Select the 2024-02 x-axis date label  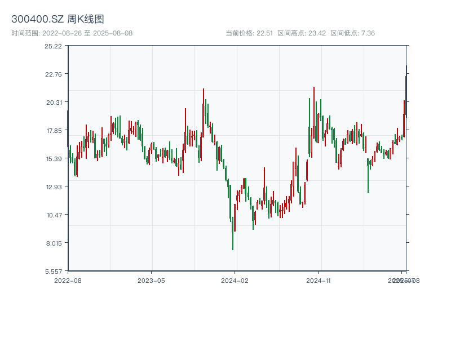point(235,280)
